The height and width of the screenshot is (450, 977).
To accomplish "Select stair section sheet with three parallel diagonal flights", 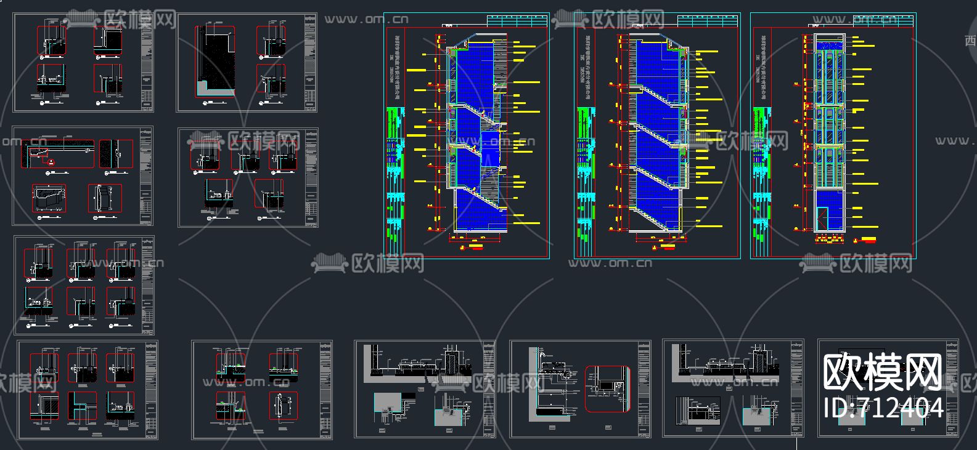I will [657, 135].
